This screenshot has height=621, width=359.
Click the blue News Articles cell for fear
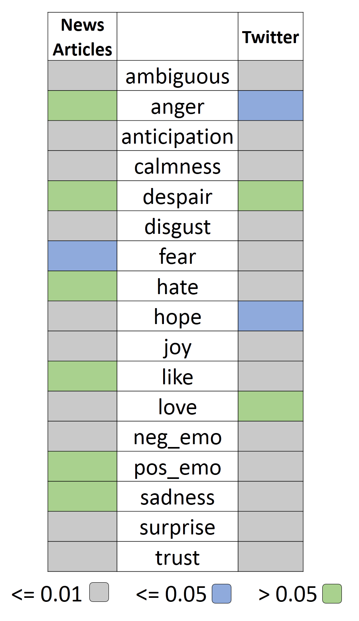(83, 256)
